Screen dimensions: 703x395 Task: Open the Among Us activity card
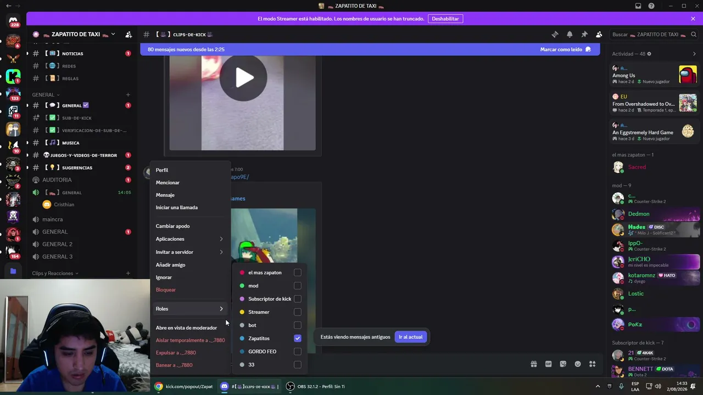point(654,74)
